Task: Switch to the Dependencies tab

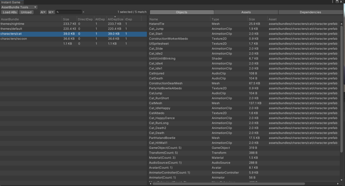Action: point(310,12)
